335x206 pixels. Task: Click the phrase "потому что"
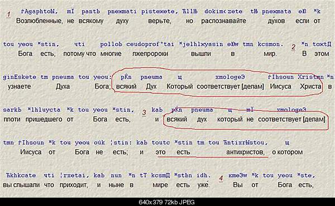tap(79, 53)
